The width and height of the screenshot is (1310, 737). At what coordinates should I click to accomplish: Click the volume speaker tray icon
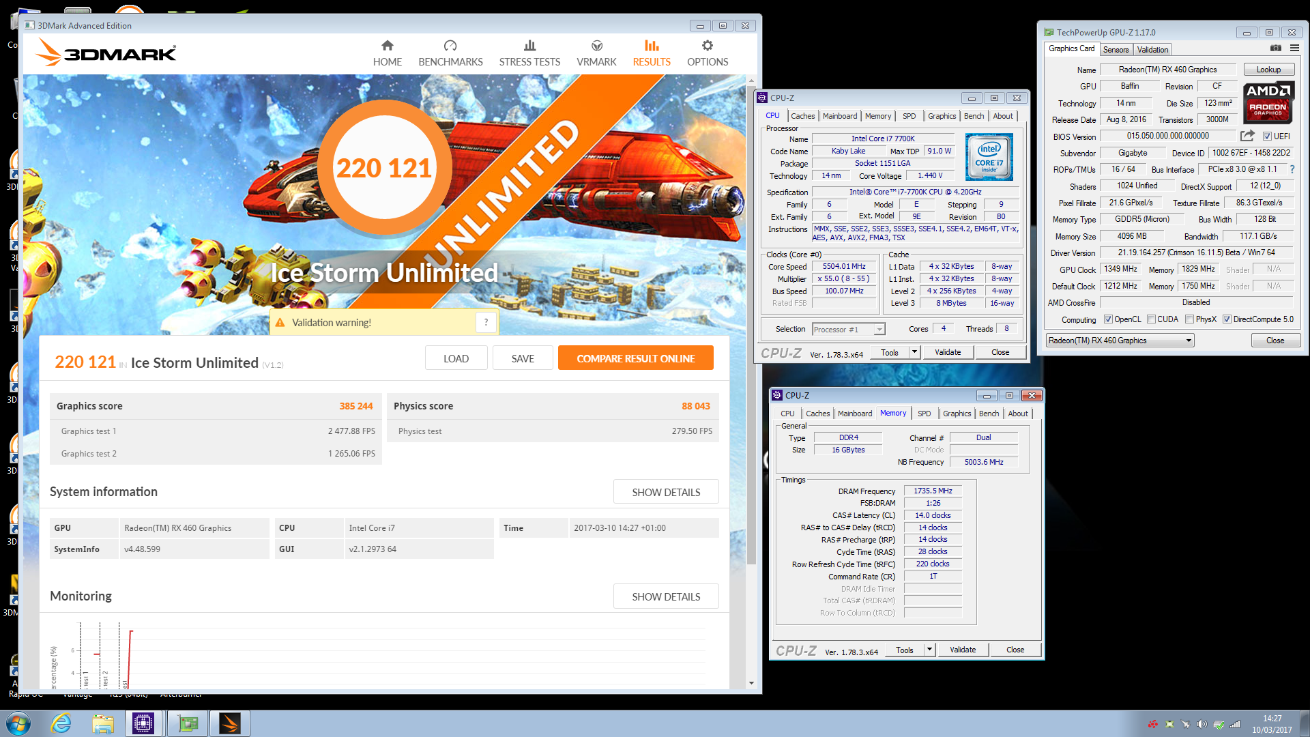(1202, 724)
